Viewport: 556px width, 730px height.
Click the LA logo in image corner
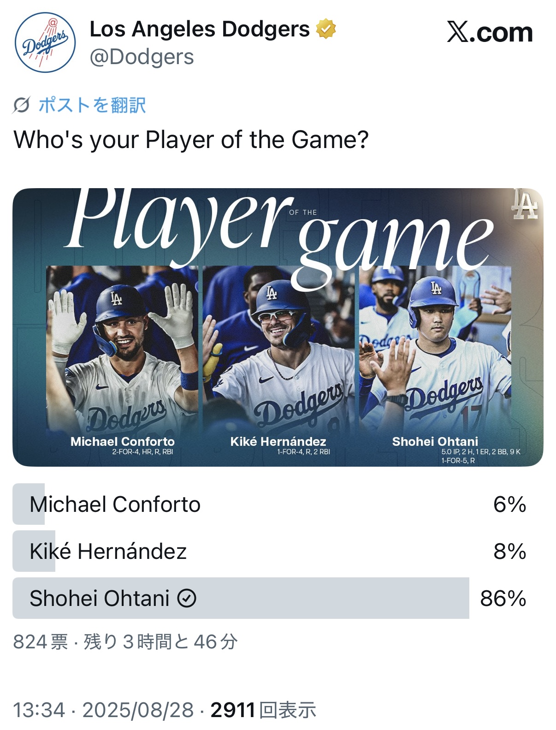pos(526,204)
